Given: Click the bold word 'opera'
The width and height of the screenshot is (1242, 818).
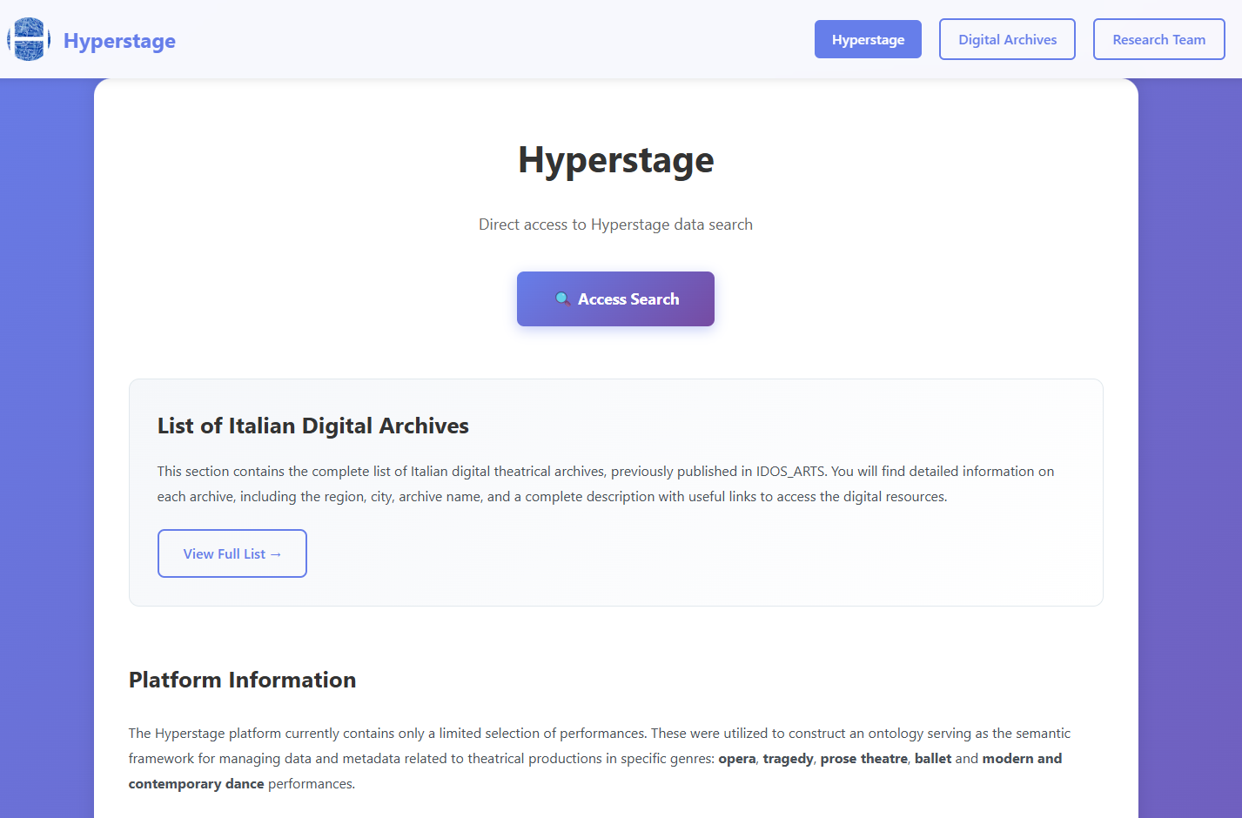Looking at the screenshot, I should tap(736, 759).
